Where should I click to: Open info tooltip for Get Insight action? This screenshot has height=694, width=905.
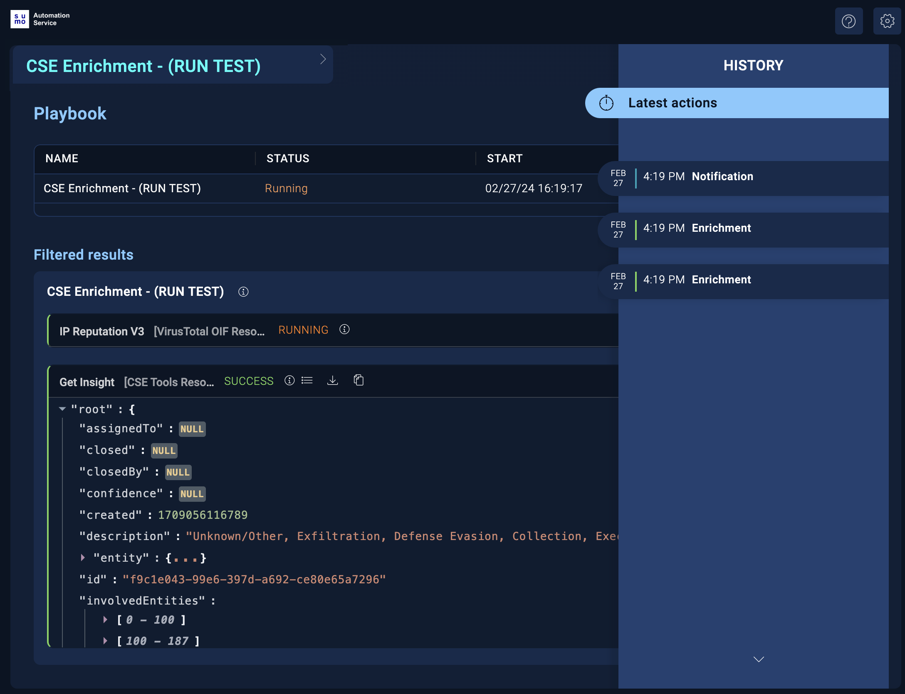[x=289, y=380]
